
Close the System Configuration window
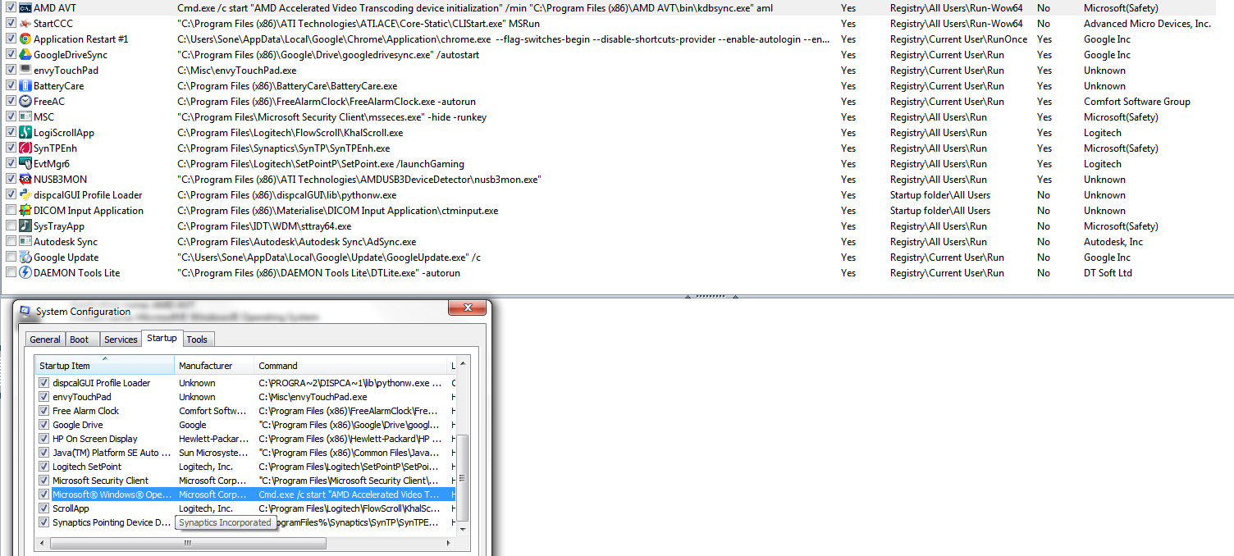tap(468, 308)
